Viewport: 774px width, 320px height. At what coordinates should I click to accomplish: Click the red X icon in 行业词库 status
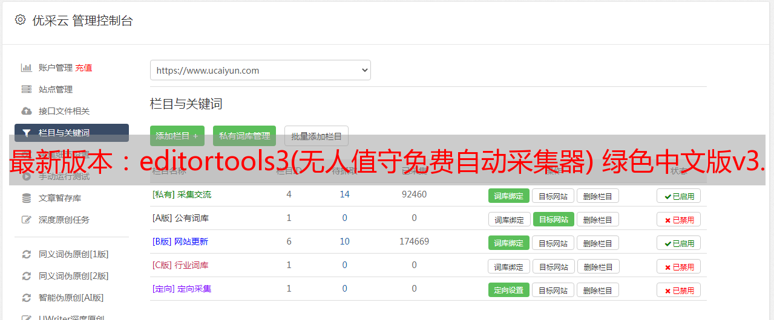(667, 267)
